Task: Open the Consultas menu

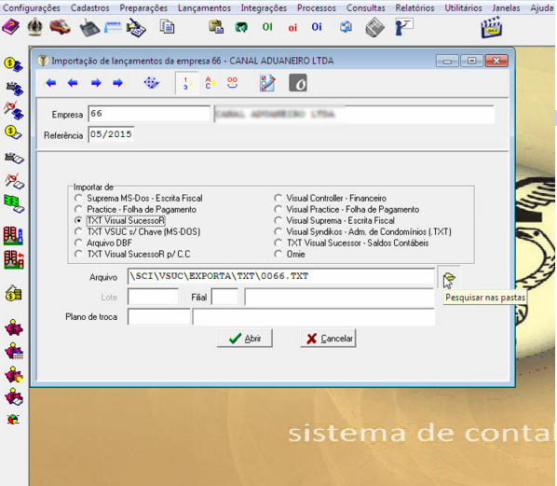Action: coord(365,7)
